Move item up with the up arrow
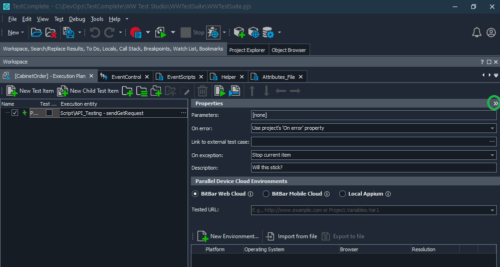 252,91
